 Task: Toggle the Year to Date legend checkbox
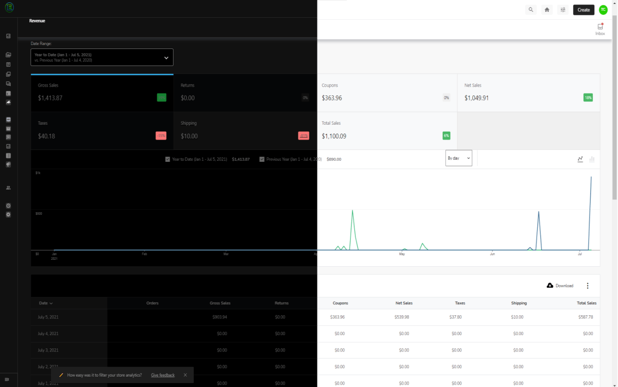168,159
